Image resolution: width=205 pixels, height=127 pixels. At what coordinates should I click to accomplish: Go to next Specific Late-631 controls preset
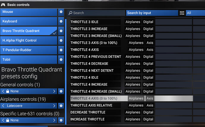[54, 120]
